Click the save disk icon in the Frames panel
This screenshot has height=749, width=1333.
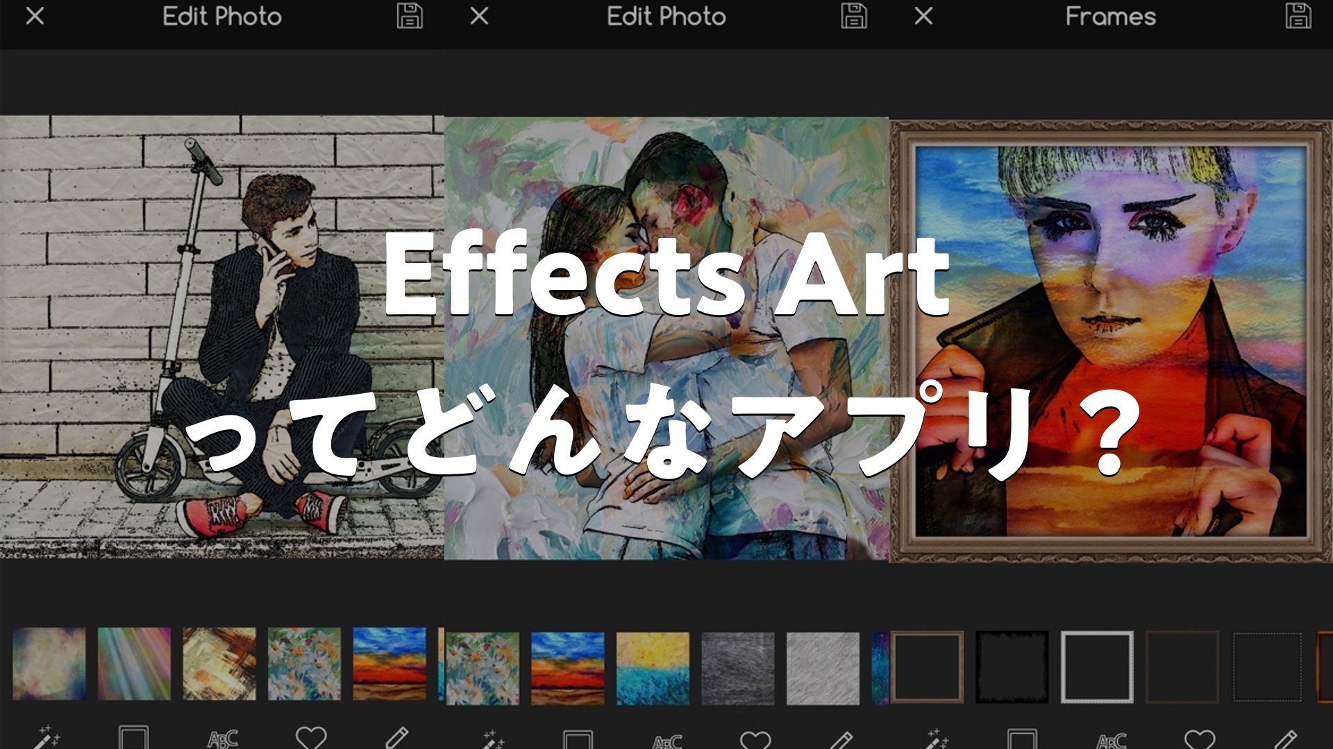click(x=1298, y=16)
